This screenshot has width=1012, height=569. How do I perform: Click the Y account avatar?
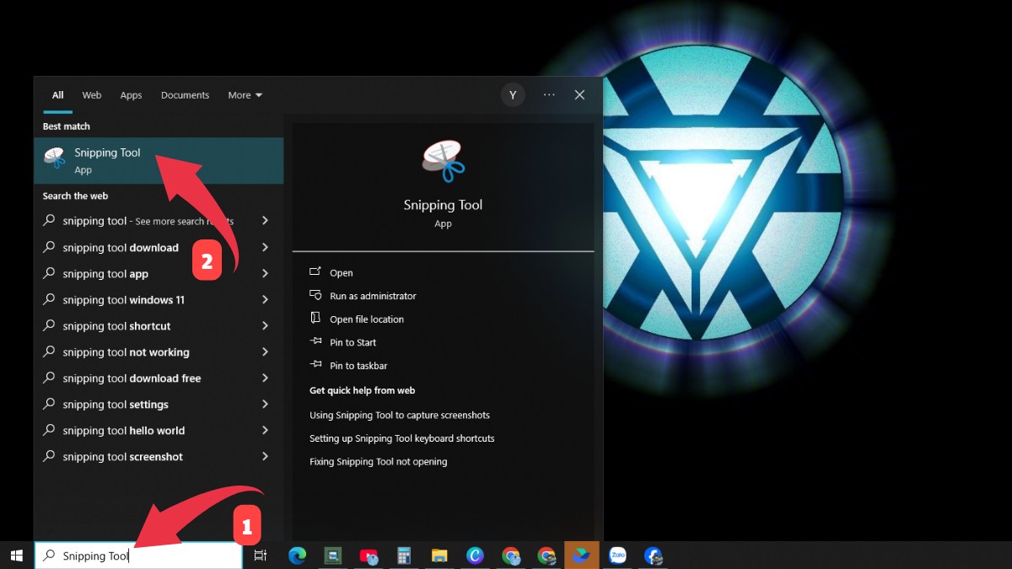pyautogui.click(x=513, y=94)
